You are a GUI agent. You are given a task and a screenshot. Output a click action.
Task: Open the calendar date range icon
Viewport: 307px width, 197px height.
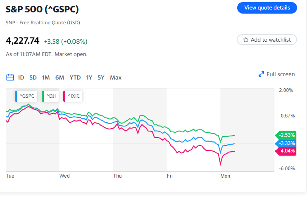(10, 77)
